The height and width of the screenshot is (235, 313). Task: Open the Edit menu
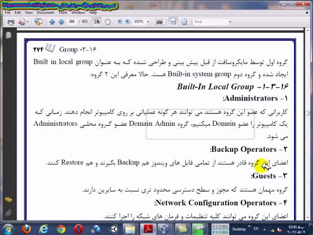point(18,12)
